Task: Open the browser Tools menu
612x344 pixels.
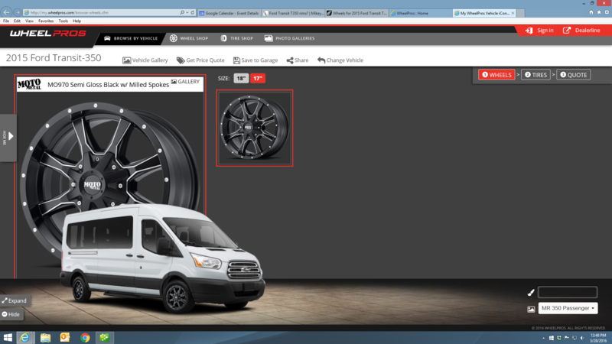Action: [63, 21]
